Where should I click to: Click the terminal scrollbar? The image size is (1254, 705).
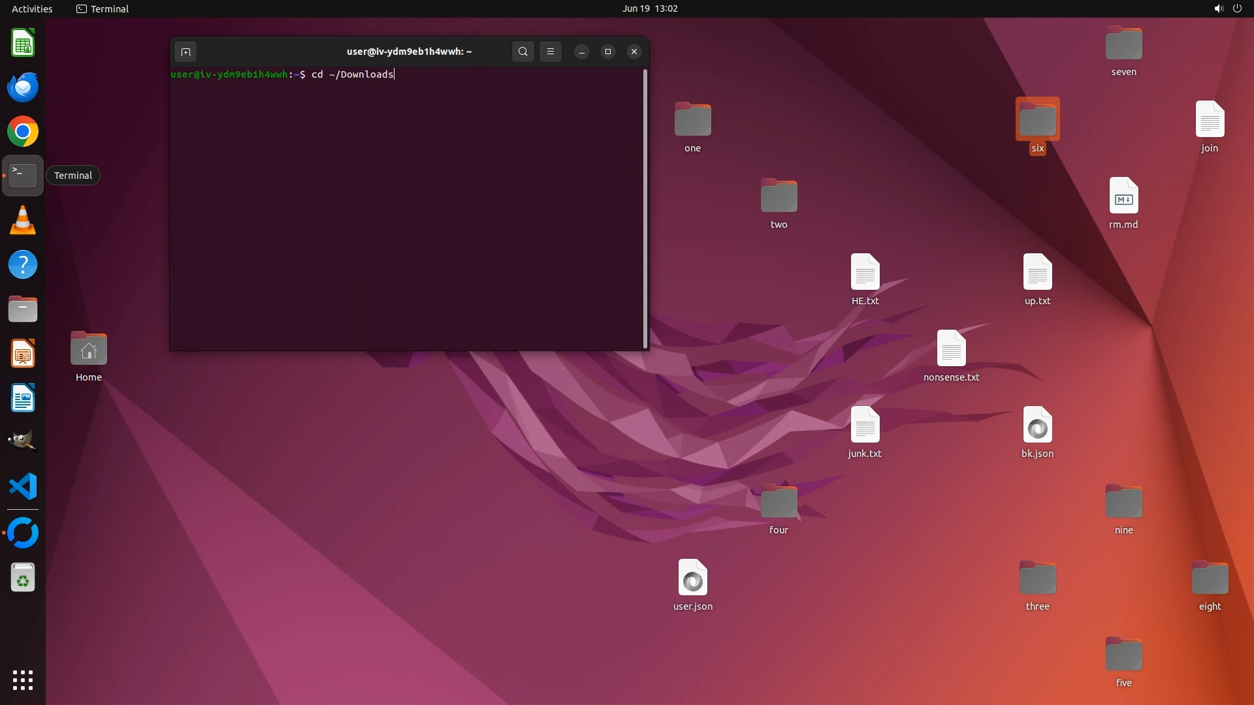pos(645,209)
